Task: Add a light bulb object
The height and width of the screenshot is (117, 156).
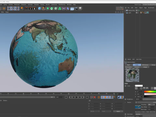Action: click(x=80, y=8)
